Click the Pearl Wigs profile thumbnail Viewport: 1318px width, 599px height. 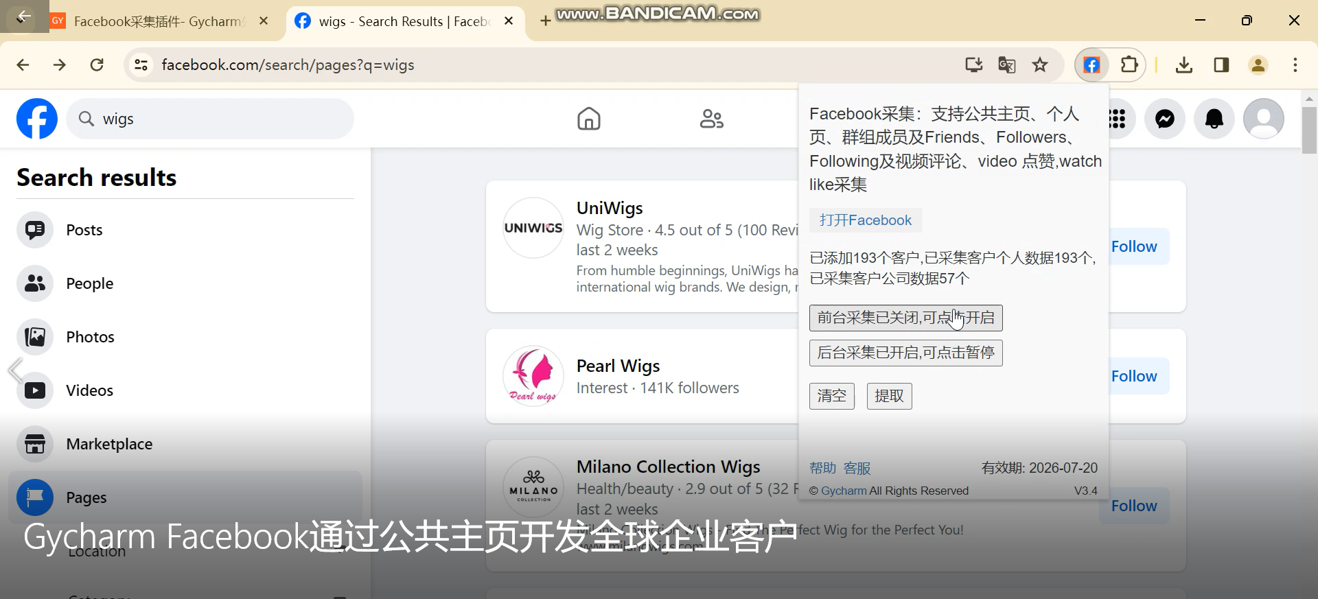tap(533, 376)
